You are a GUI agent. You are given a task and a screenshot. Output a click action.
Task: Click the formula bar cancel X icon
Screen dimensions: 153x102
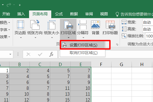pyautogui.click(x=29, y=54)
